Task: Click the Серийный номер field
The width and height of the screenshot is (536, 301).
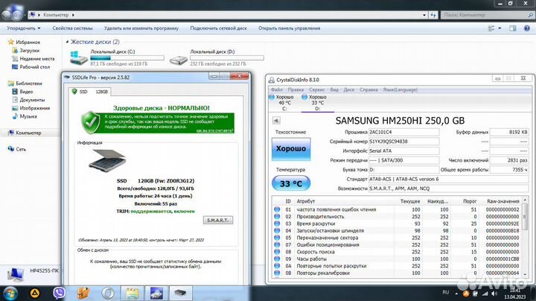Action: [403, 142]
